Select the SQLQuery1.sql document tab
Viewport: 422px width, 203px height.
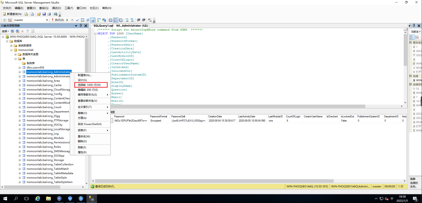tap(121, 26)
